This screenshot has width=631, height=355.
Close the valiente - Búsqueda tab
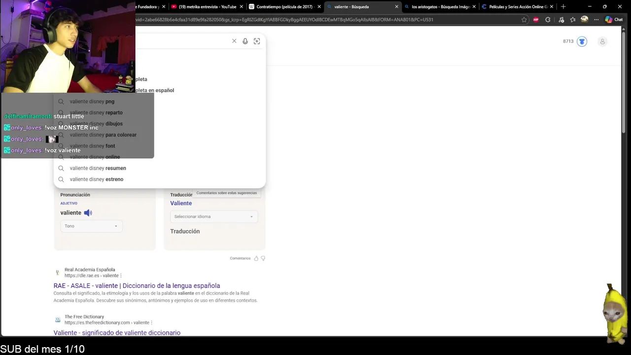(x=396, y=7)
